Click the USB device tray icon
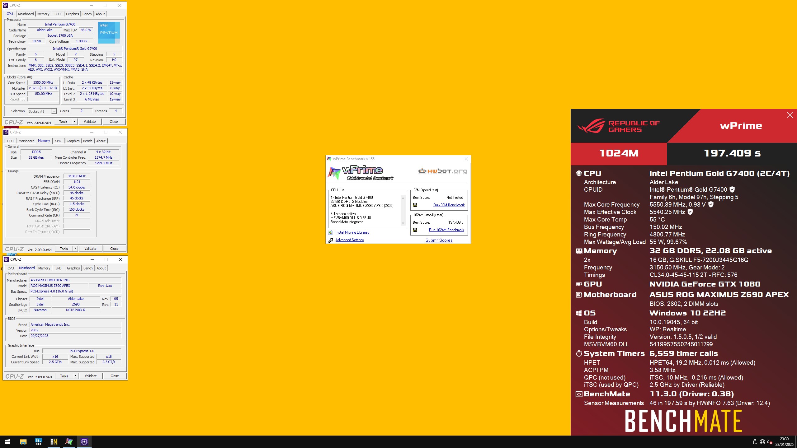The width and height of the screenshot is (797, 448). pos(755,442)
